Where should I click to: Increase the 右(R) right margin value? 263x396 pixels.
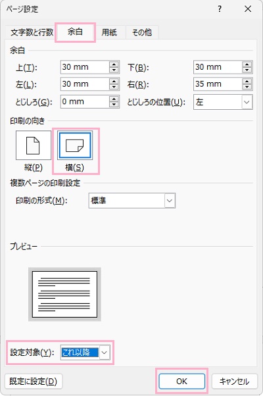point(247,81)
